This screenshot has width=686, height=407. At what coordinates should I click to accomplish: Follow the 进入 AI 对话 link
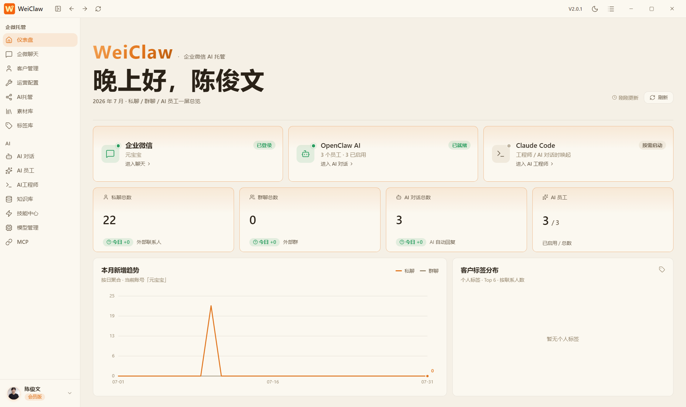click(x=337, y=164)
